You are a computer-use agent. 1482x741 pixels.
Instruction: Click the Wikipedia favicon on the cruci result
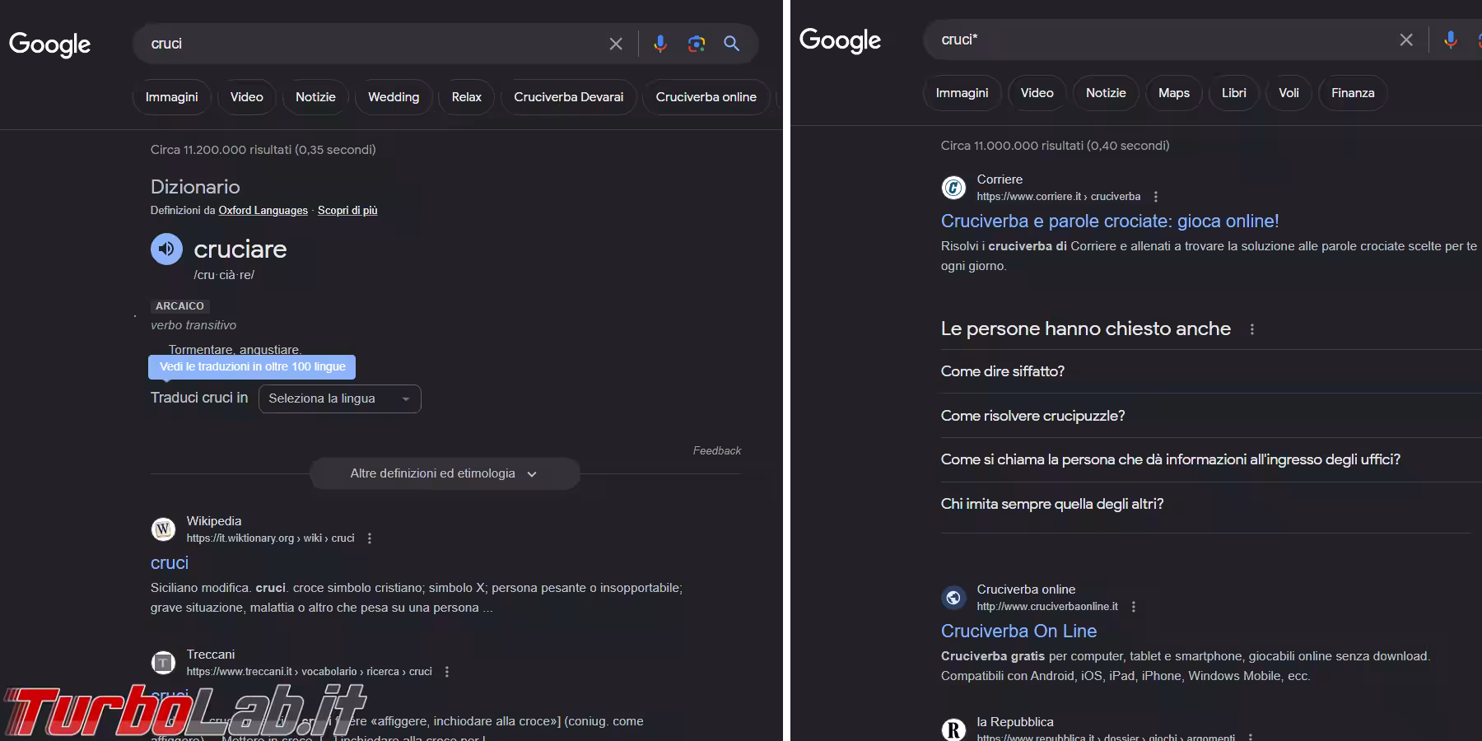[163, 529]
